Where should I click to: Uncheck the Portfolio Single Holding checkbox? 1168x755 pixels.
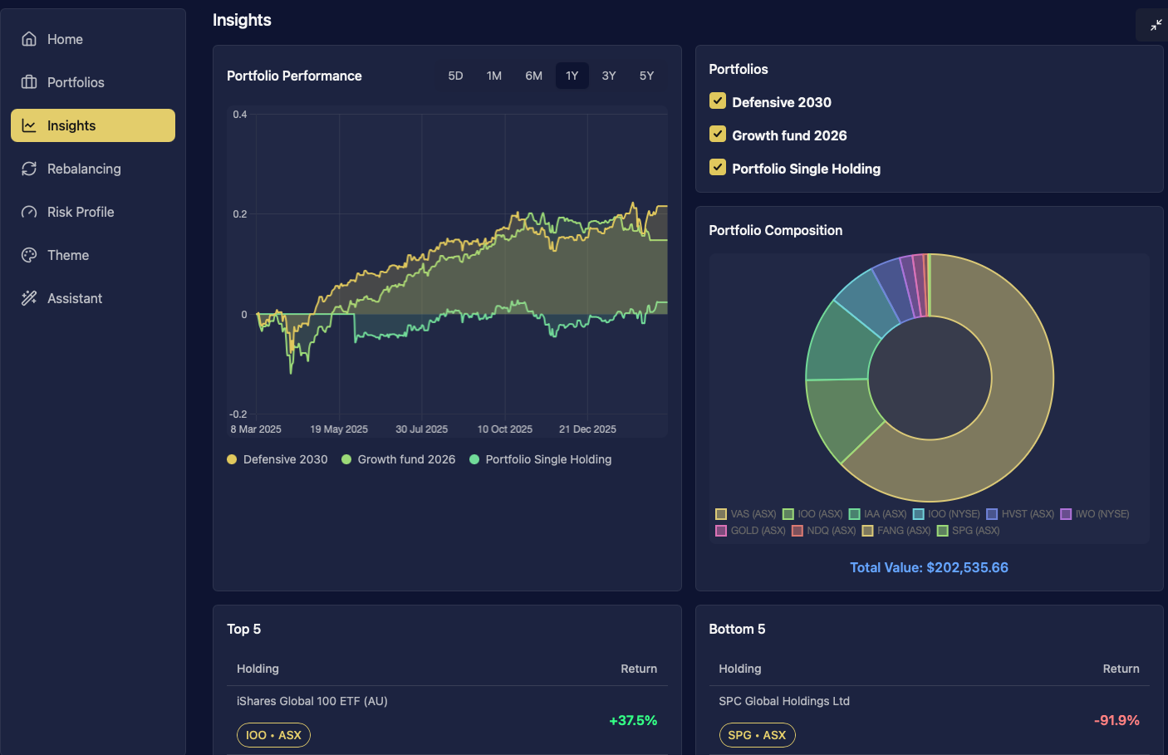pyautogui.click(x=718, y=168)
